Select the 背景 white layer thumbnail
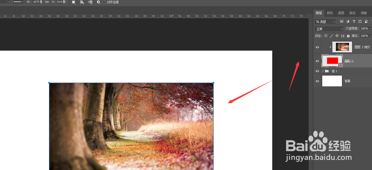 332,81
